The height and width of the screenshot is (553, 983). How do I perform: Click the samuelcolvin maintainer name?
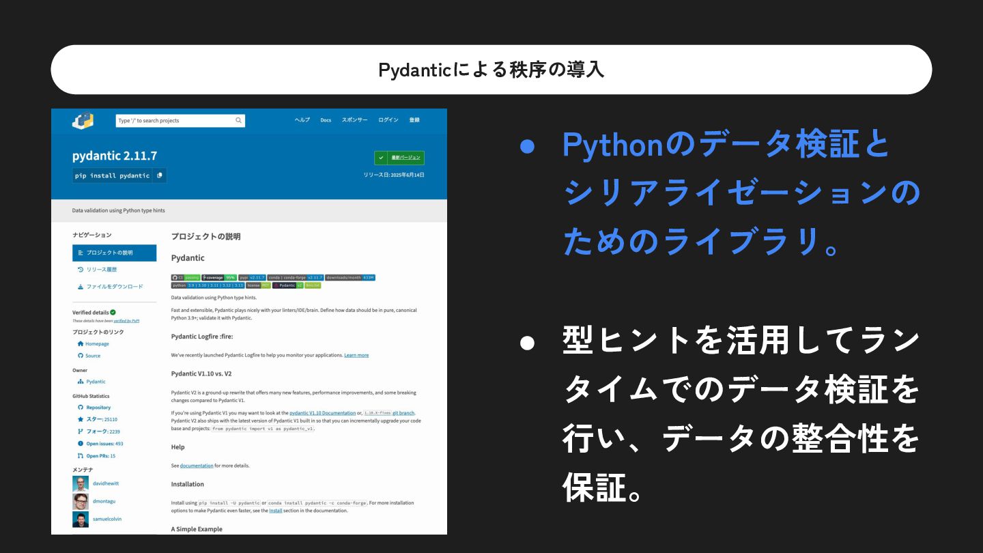(107, 519)
